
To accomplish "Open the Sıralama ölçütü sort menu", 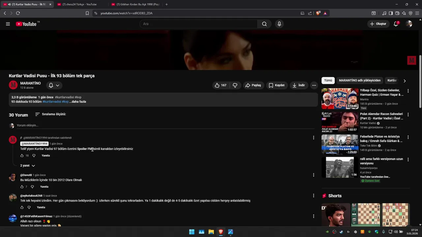I will (50, 114).
